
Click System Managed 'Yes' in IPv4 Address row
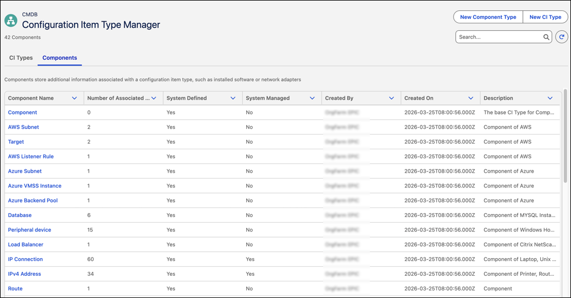(x=250, y=273)
